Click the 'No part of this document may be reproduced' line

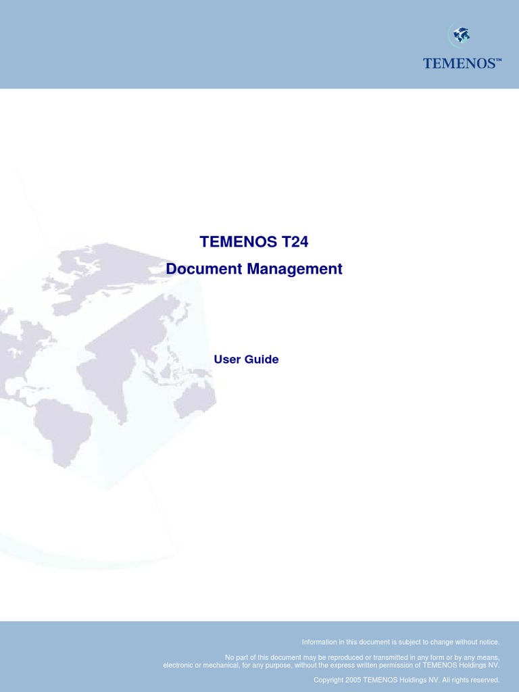[362, 657]
